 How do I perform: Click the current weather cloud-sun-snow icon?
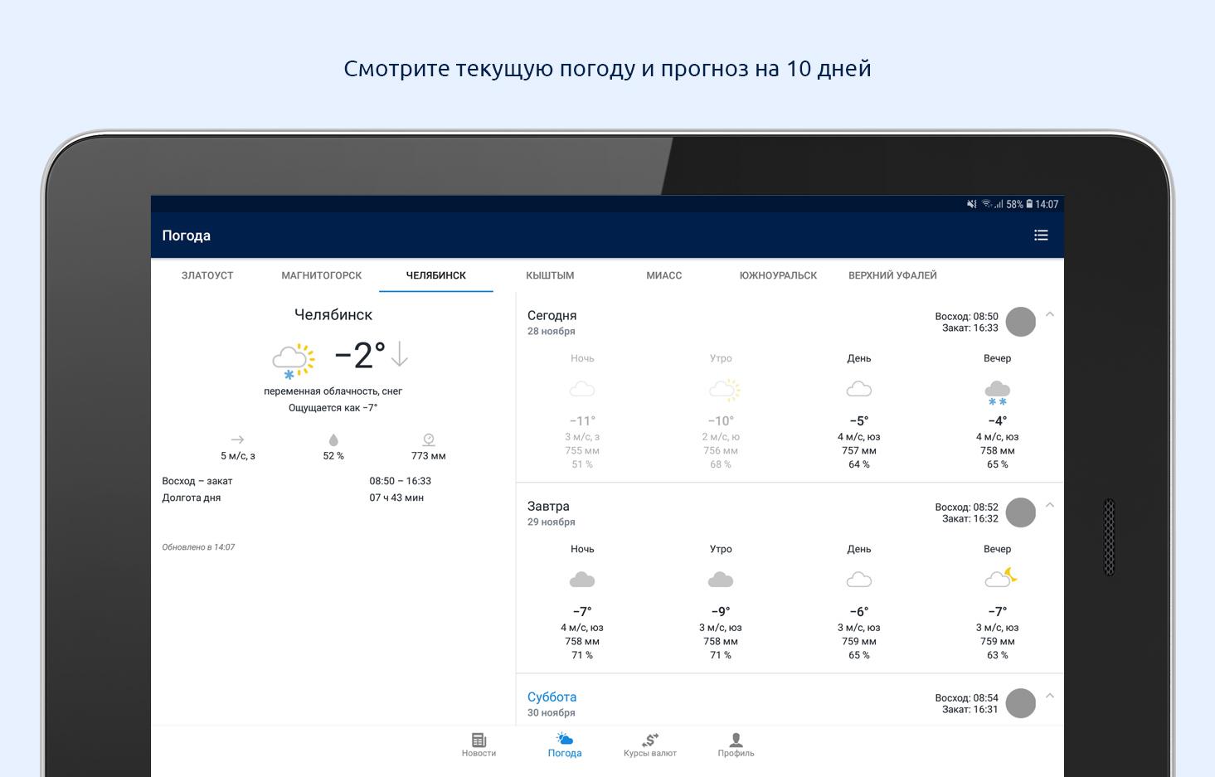[x=294, y=361]
